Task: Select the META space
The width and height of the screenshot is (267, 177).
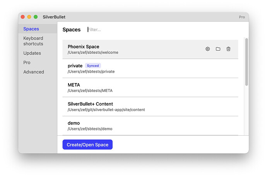Action: click(x=150, y=87)
